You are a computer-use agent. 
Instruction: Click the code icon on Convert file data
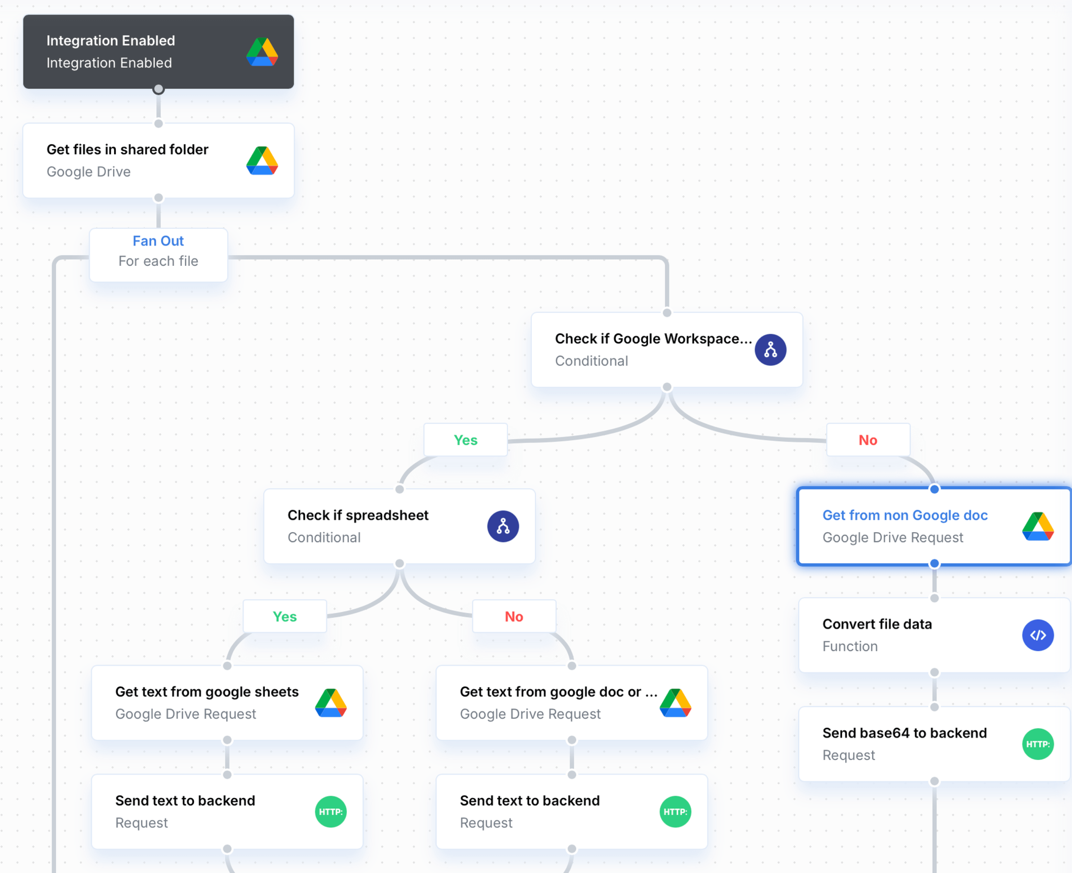pyautogui.click(x=1037, y=635)
